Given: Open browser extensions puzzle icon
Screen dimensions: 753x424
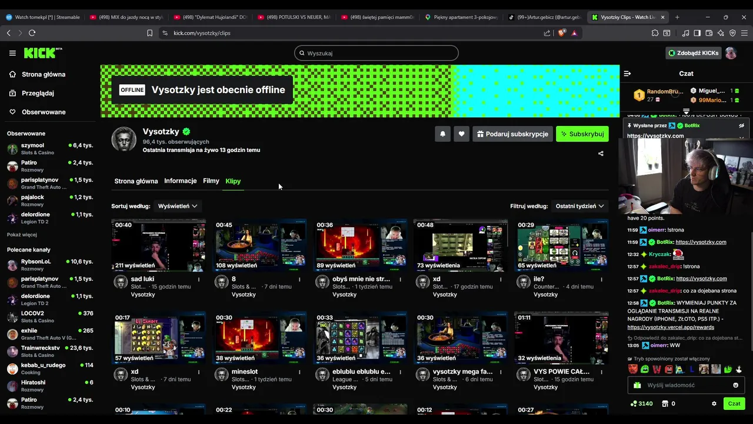Looking at the screenshot, I should (655, 33).
